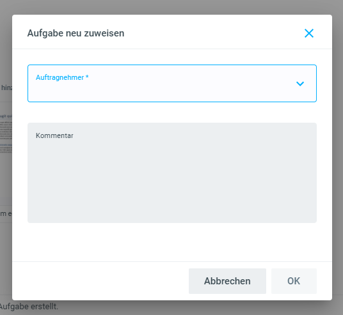Confirm reassignment with OK button
The image size is (343, 315).
click(x=294, y=281)
